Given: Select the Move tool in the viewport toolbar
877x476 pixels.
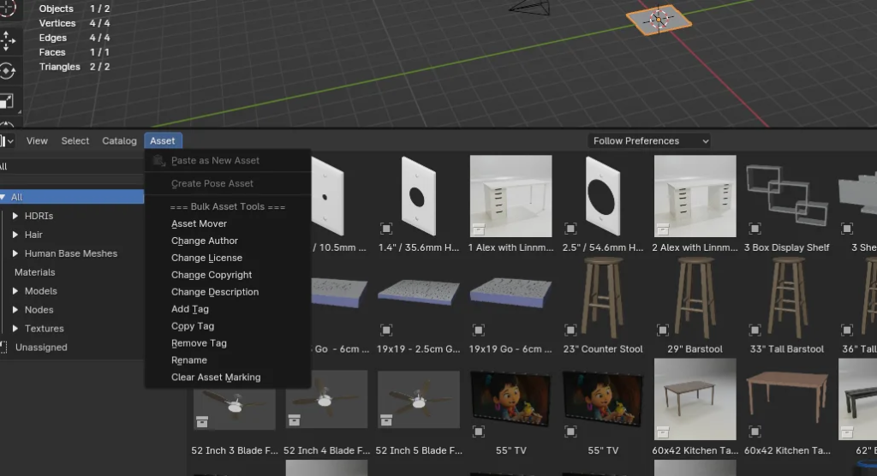Looking at the screenshot, I should (7, 39).
